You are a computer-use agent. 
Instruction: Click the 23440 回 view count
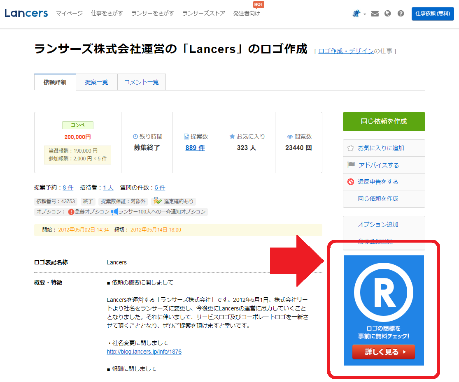point(298,148)
